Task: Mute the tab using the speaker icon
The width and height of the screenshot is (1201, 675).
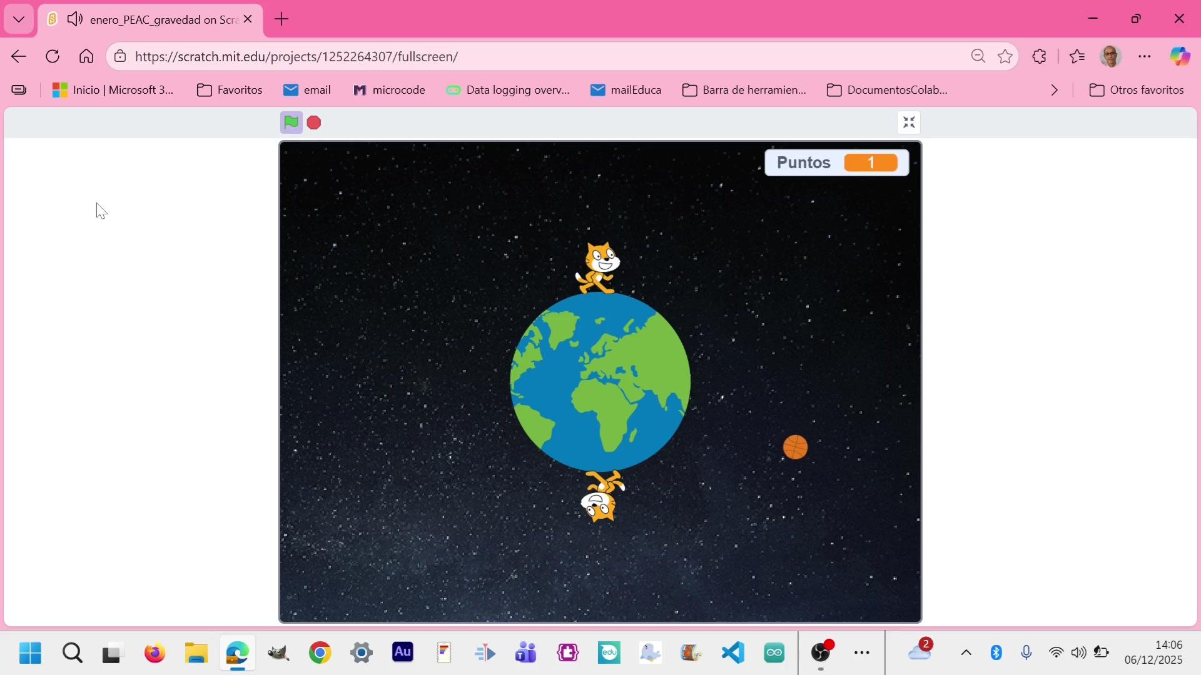Action: point(75,19)
